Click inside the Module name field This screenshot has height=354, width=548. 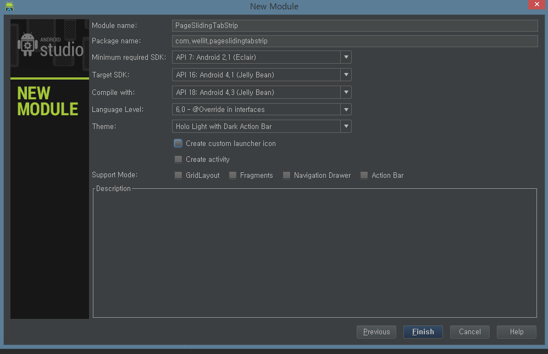355,25
